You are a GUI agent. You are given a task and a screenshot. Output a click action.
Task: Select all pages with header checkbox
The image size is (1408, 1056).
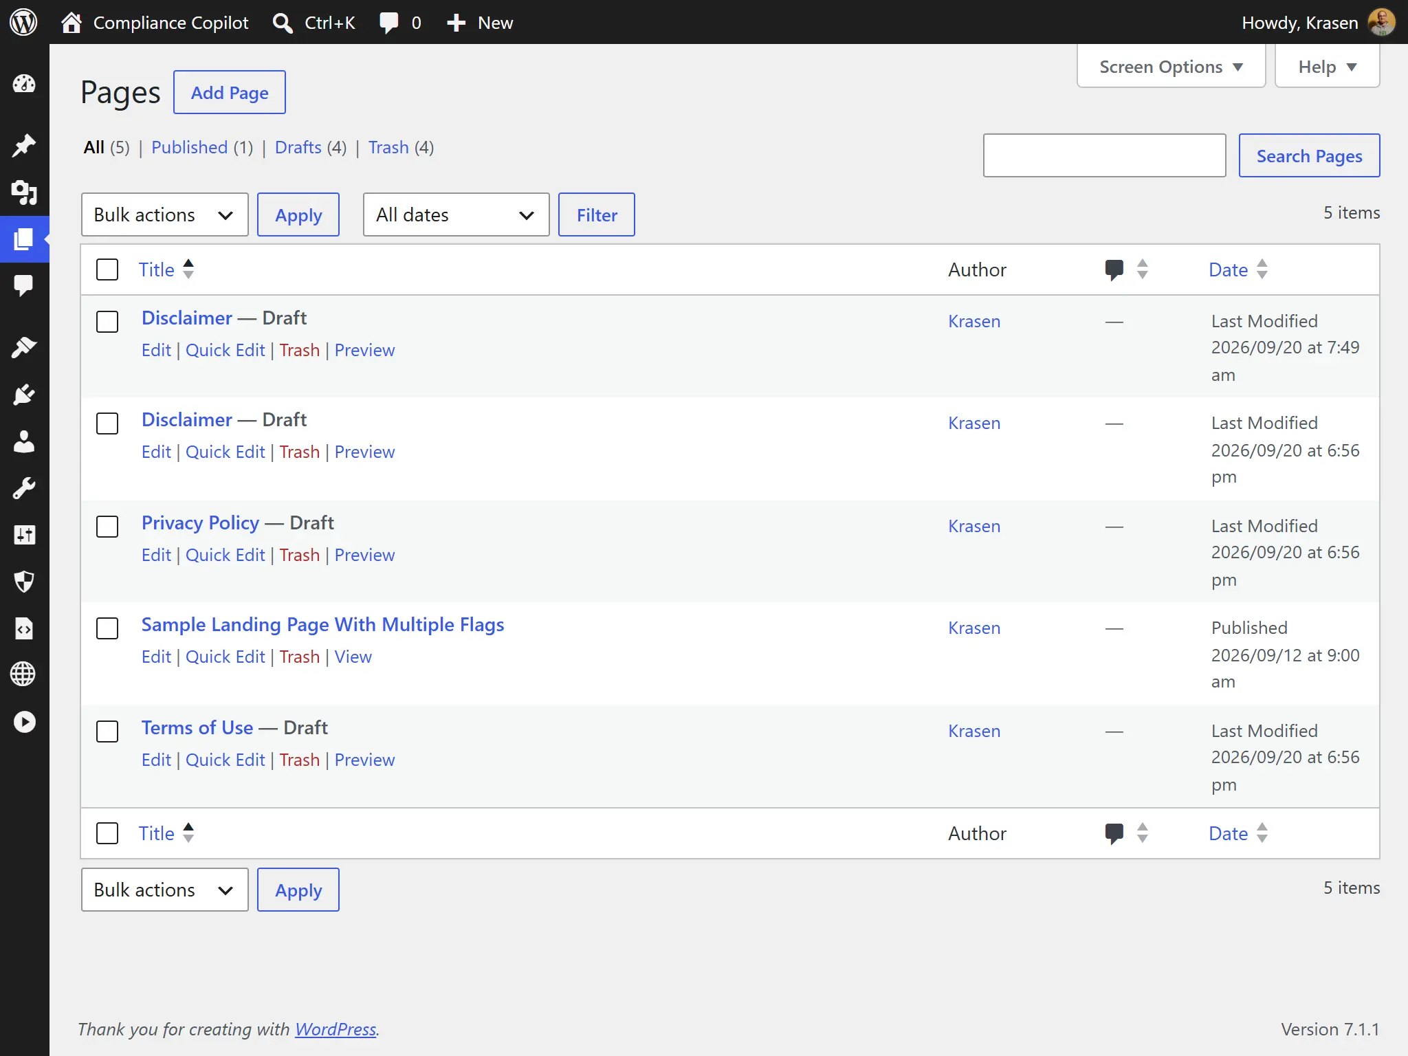[x=107, y=269]
